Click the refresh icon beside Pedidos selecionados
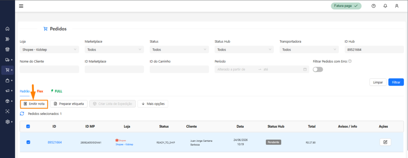 pos(22,114)
